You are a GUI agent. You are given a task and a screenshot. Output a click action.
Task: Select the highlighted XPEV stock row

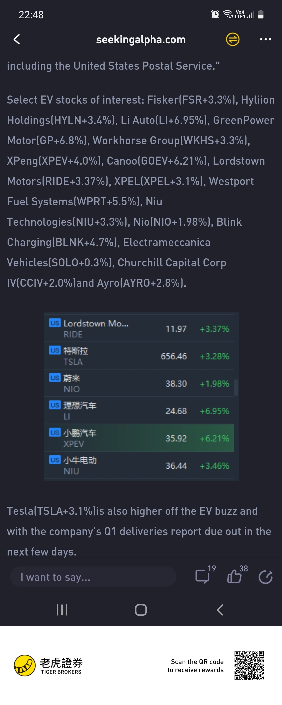(139, 438)
